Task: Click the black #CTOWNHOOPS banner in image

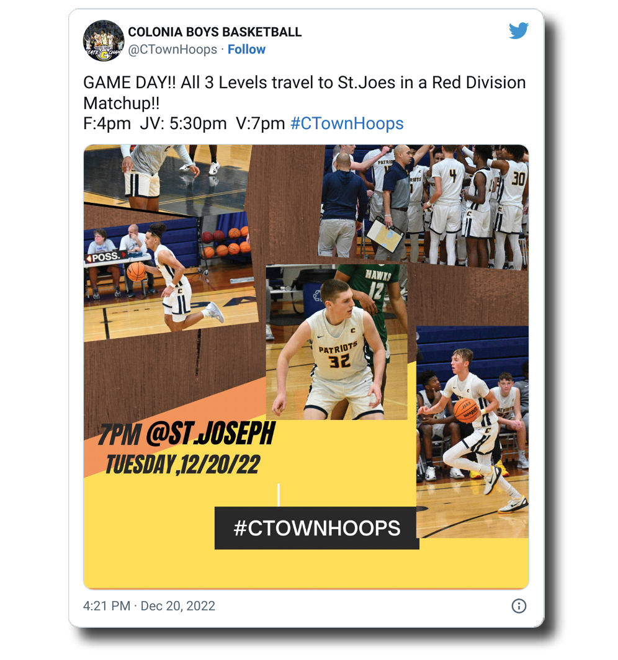Action: [316, 528]
